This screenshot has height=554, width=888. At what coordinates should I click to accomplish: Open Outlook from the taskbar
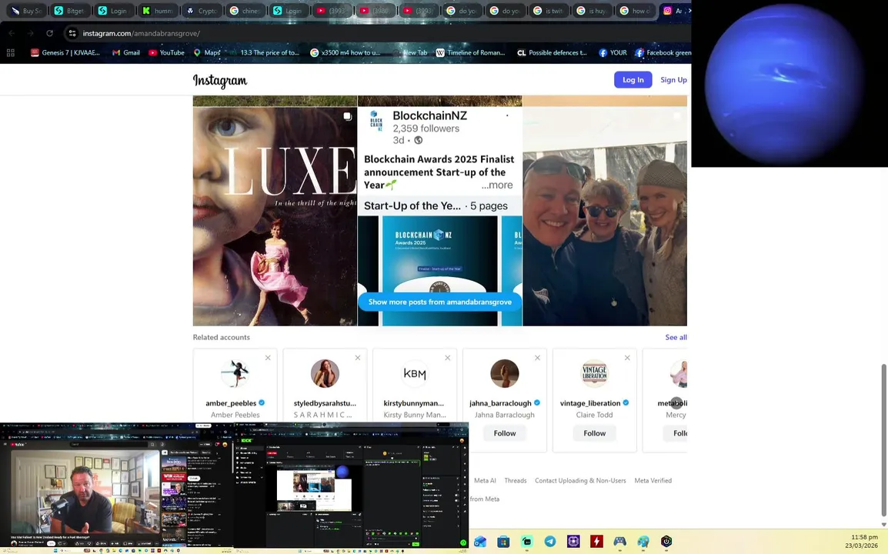pos(480,542)
